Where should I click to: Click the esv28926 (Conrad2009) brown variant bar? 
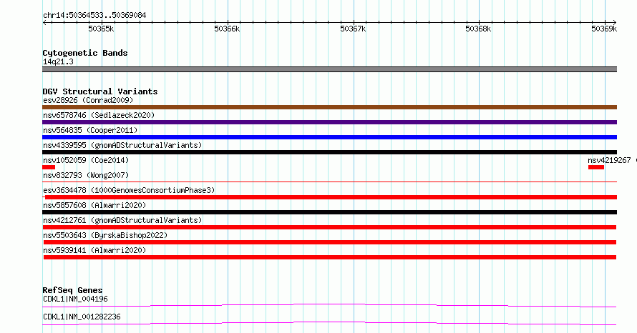pyautogui.click(x=329, y=107)
